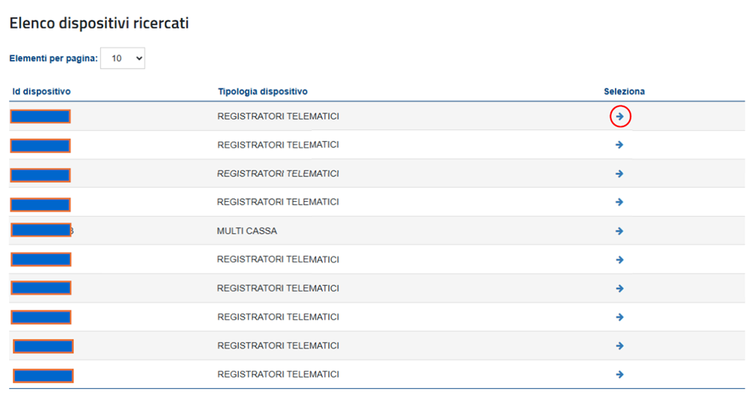
Task: Sort by the Id dispositivo column header
Action: [41, 91]
